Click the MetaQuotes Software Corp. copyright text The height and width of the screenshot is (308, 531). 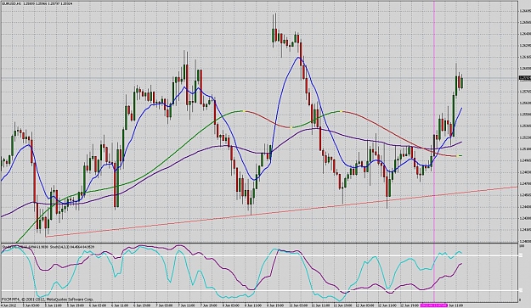(48, 300)
